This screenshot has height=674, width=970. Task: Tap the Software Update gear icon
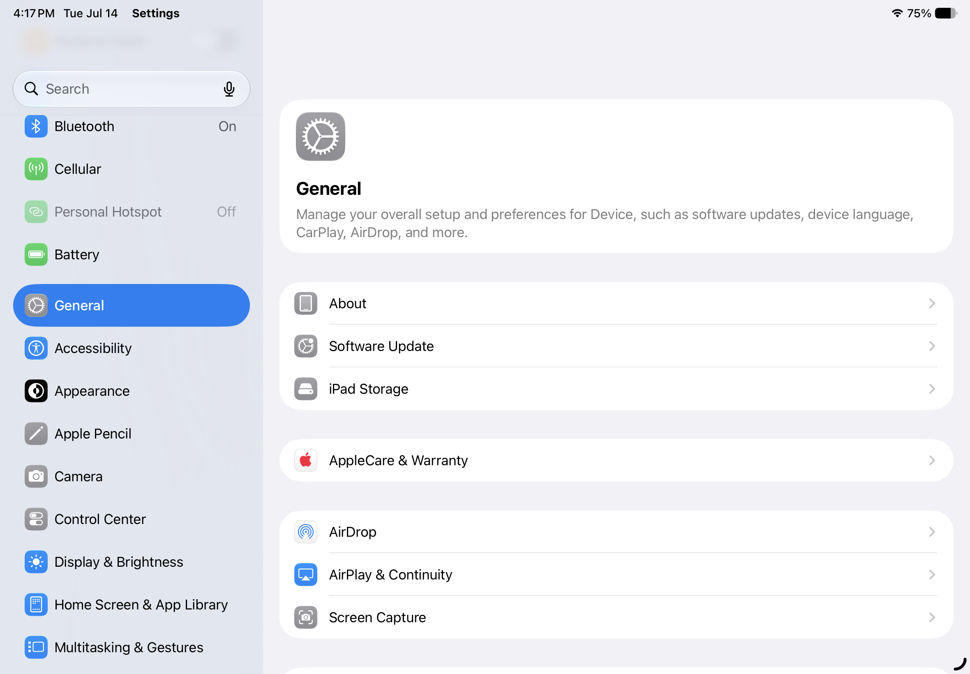306,346
